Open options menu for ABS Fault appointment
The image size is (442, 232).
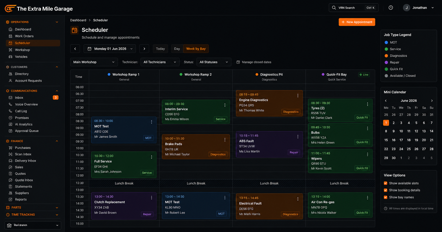tap(298, 137)
